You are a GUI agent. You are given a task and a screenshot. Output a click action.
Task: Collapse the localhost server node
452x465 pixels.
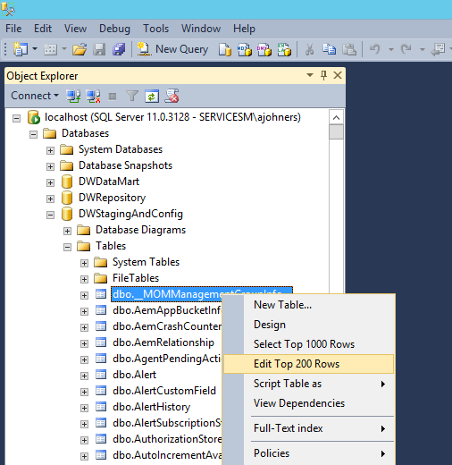click(x=16, y=118)
